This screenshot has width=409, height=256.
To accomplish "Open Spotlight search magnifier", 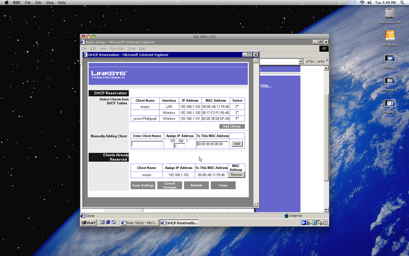I will 403,3.
